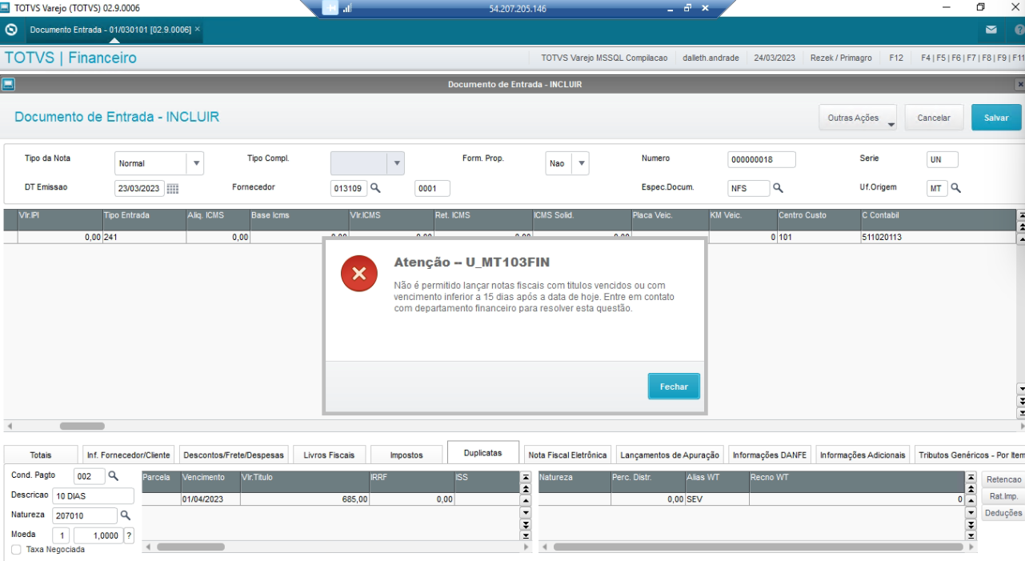Image resolution: width=1025 pixels, height=561 pixels.
Task: Click the red error icon in dialog
Action: (x=358, y=274)
